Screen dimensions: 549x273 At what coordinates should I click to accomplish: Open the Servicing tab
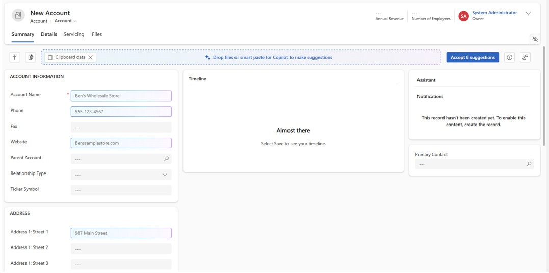coord(74,34)
